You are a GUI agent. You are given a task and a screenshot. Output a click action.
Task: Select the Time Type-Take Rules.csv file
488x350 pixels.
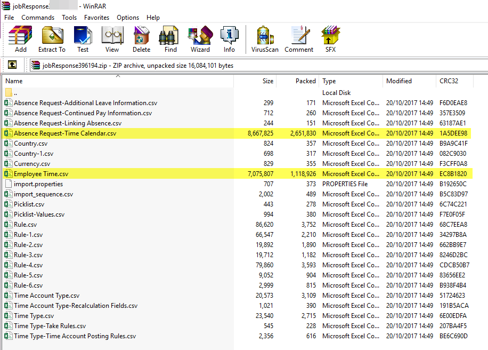click(x=50, y=326)
